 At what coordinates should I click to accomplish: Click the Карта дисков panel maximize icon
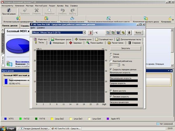(x=171, y=71)
